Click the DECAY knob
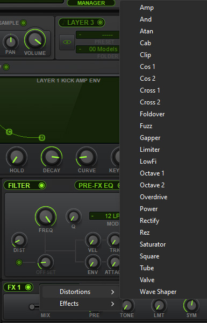Viewport: 207px width, 323px height. (52, 157)
